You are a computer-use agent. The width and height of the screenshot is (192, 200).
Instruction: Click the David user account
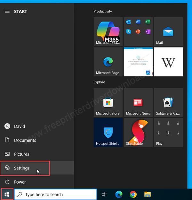[x=19, y=126]
